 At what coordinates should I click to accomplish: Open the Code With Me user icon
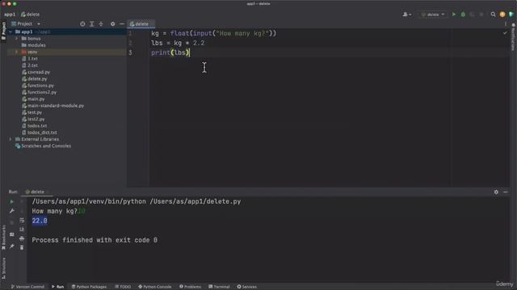coord(406,14)
